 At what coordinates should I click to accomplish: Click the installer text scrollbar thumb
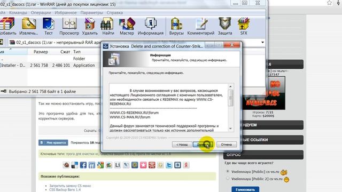tap(230, 98)
